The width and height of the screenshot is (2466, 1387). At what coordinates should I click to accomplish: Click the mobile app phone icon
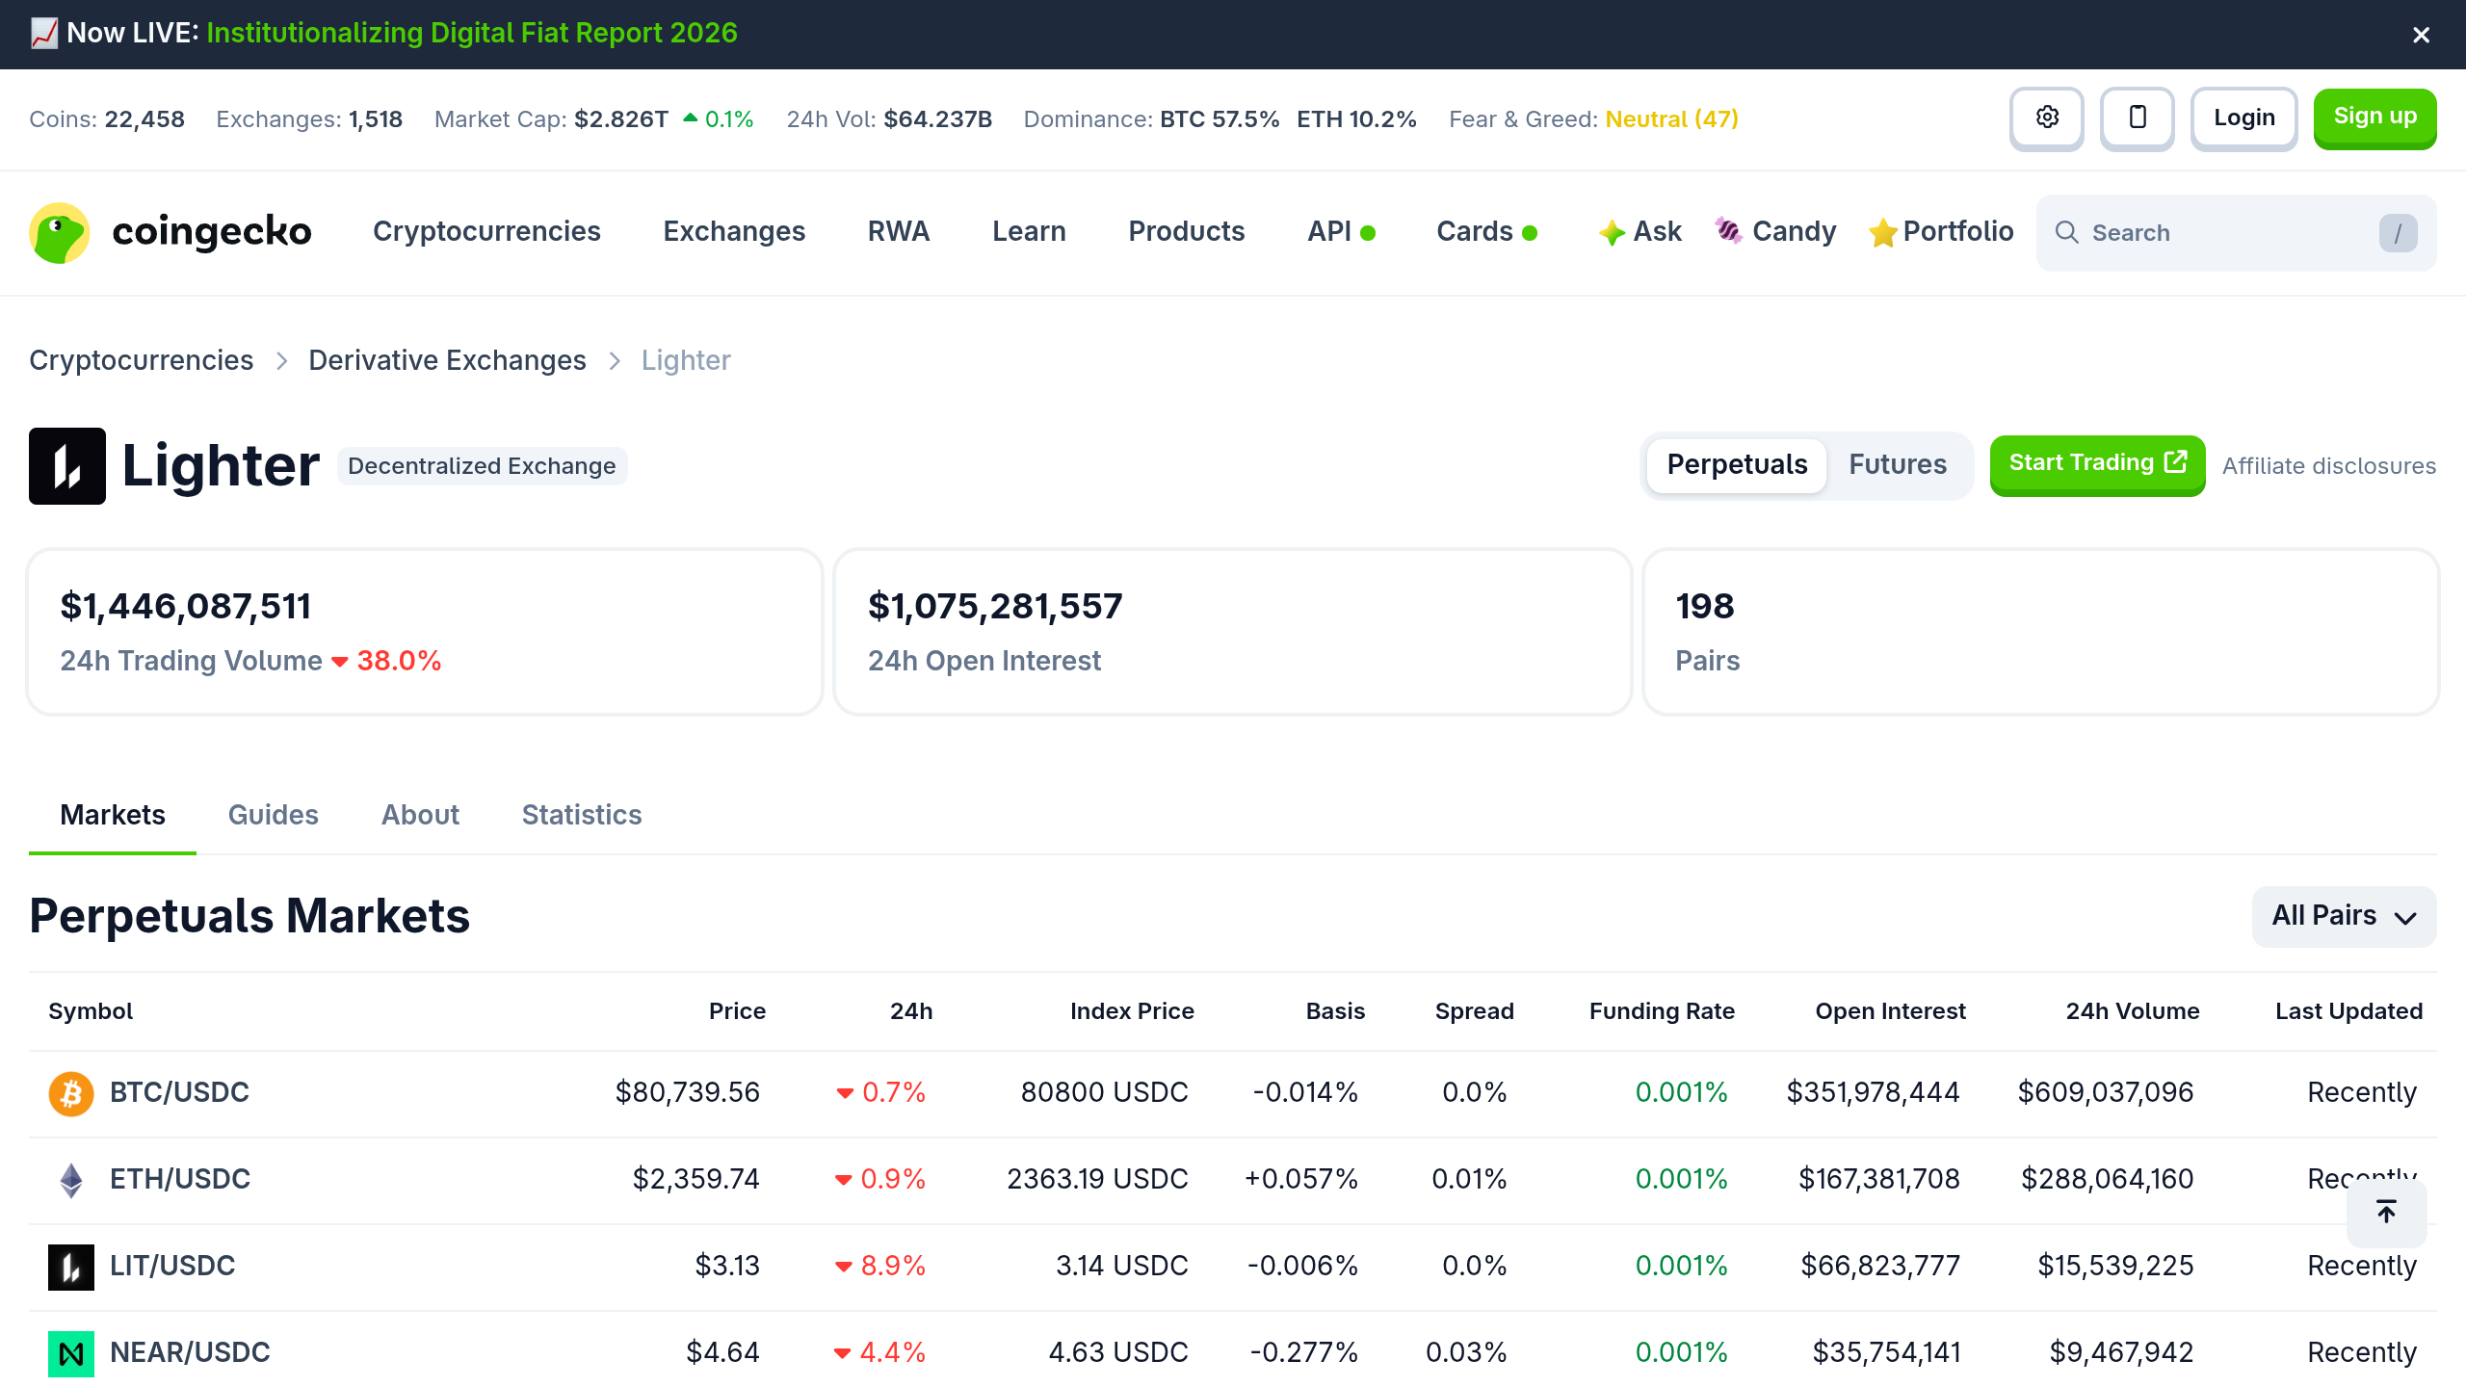pos(2137,118)
